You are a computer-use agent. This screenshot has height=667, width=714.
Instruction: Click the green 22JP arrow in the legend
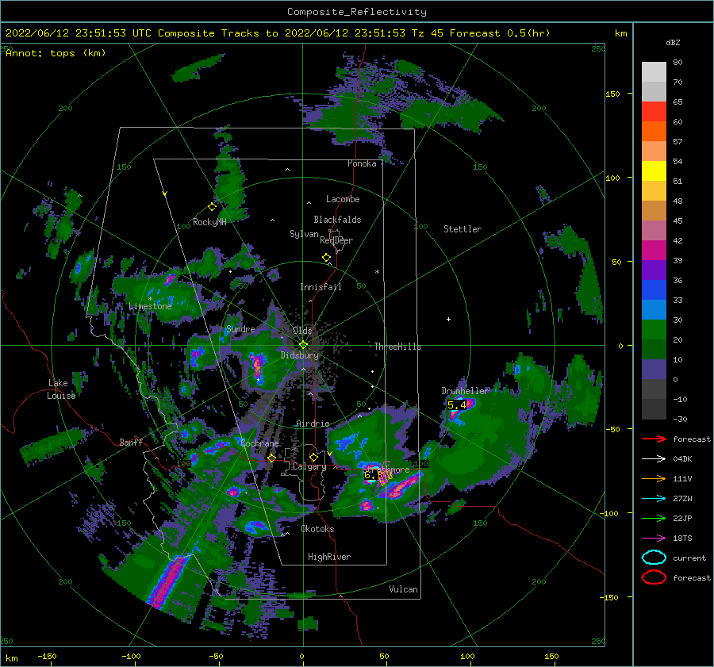pos(654,518)
